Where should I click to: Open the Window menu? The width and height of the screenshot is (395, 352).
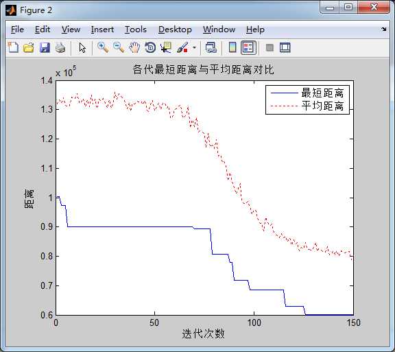pos(219,30)
